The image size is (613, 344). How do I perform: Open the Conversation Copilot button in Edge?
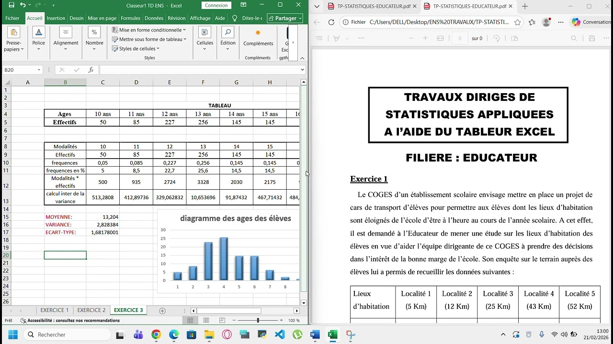click(591, 22)
